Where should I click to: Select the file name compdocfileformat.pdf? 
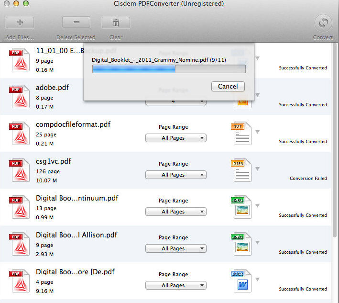tap(73, 124)
